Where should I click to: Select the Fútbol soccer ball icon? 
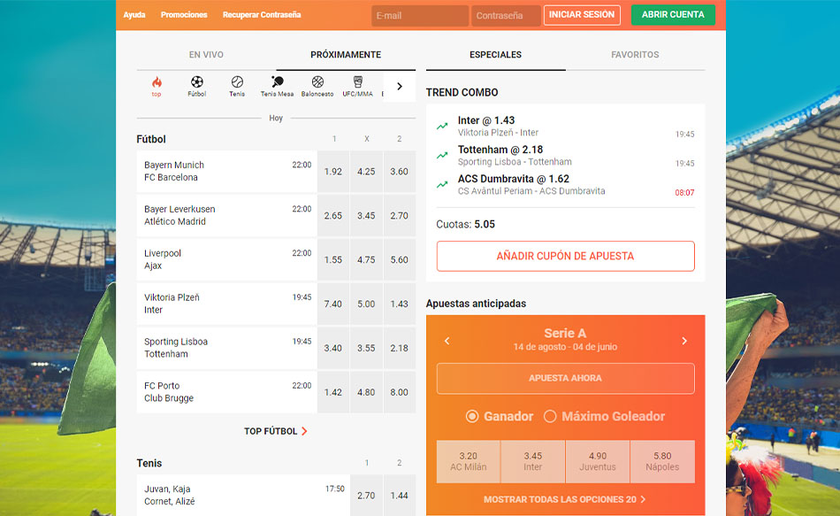(196, 83)
